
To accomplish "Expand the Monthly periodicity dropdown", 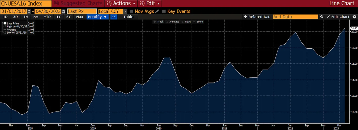I will (x=97, y=17).
